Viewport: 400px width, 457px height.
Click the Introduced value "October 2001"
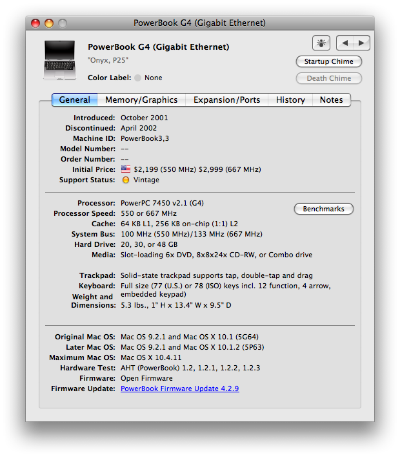pyautogui.click(x=145, y=118)
